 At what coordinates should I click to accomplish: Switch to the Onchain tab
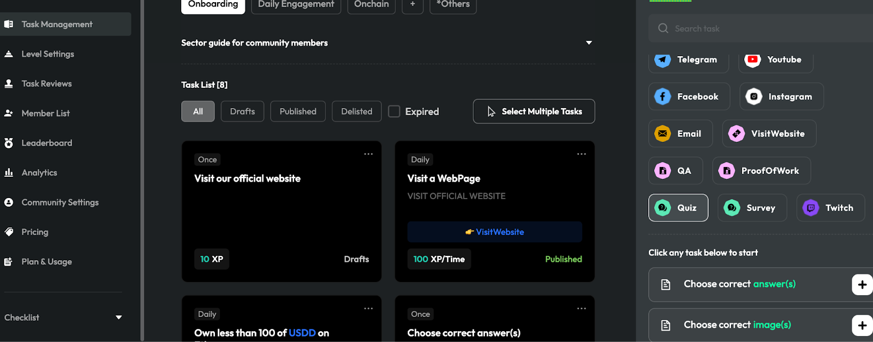371,5
